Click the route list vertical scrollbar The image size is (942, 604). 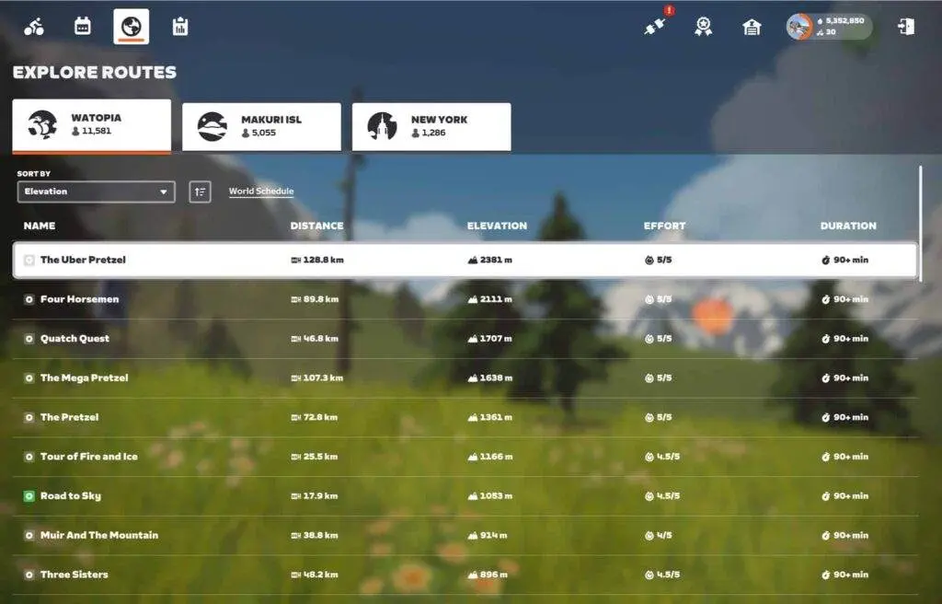coord(920,224)
